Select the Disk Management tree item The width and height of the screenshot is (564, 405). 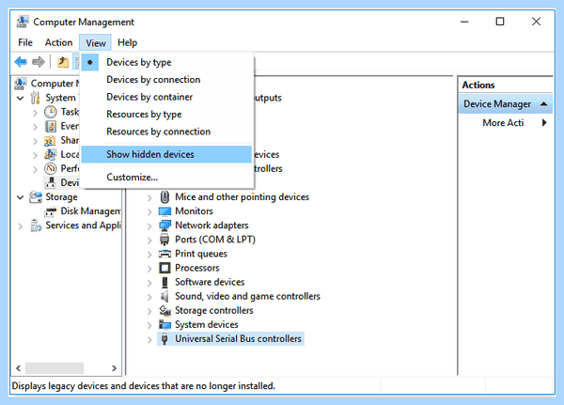[90, 211]
